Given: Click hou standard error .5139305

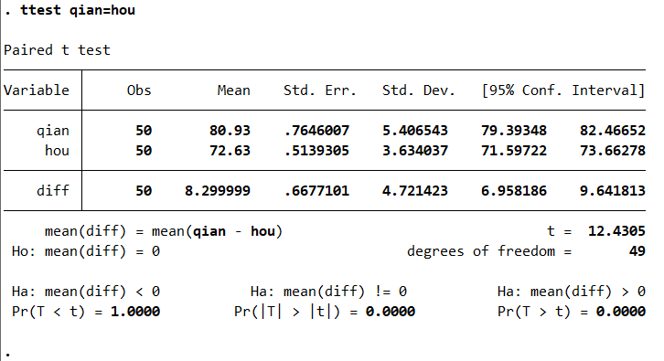Looking at the screenshot, I should [x=316, y=150].
